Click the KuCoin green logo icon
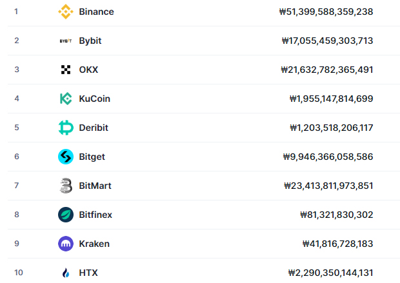This screenshot has height=283, width=400. point(66,99)
